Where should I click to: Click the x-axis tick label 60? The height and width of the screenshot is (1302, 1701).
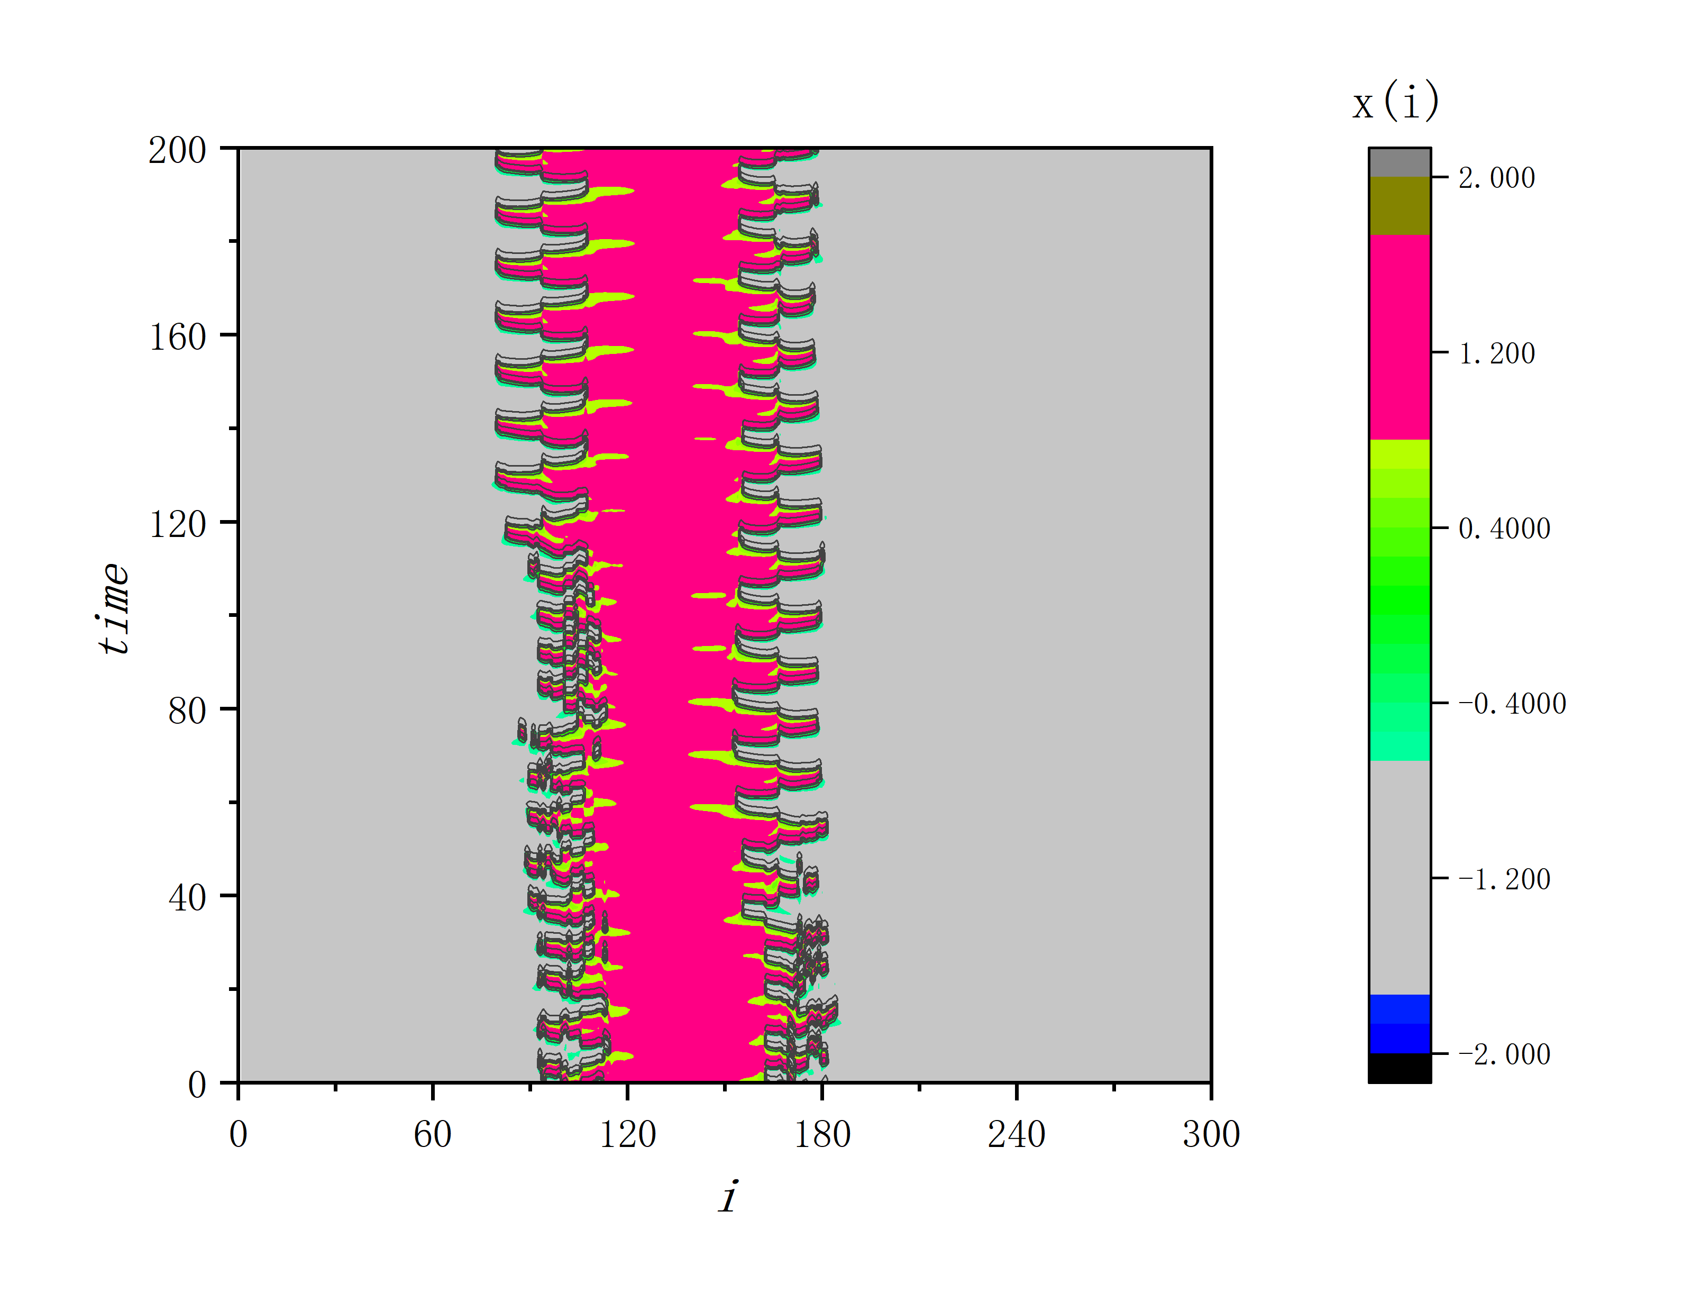[x=432, y=1135]
